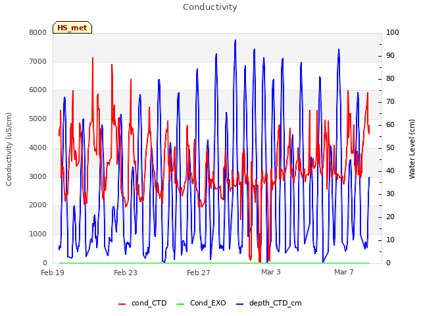The height and width of the screenshot is (316, 421).
Task: Click the 10 right axis tick label
Action: pos(390,240)
